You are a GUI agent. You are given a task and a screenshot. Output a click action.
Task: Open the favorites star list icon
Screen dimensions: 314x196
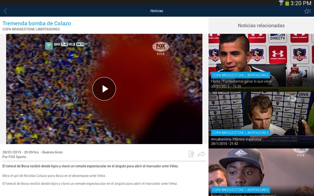tap(307, 11)
